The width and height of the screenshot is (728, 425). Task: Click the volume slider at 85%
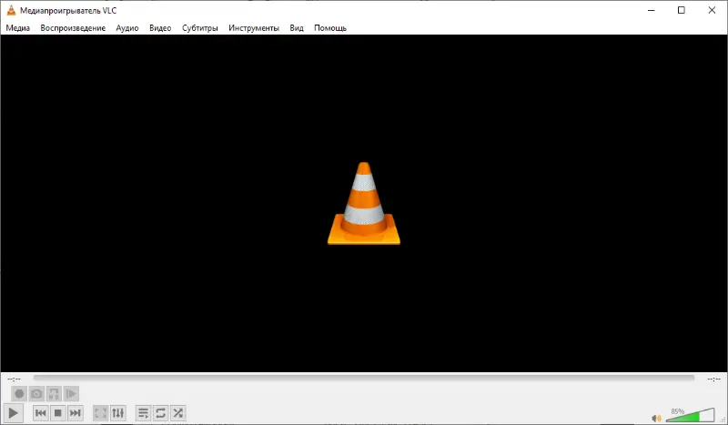click(x=691, y=415)
